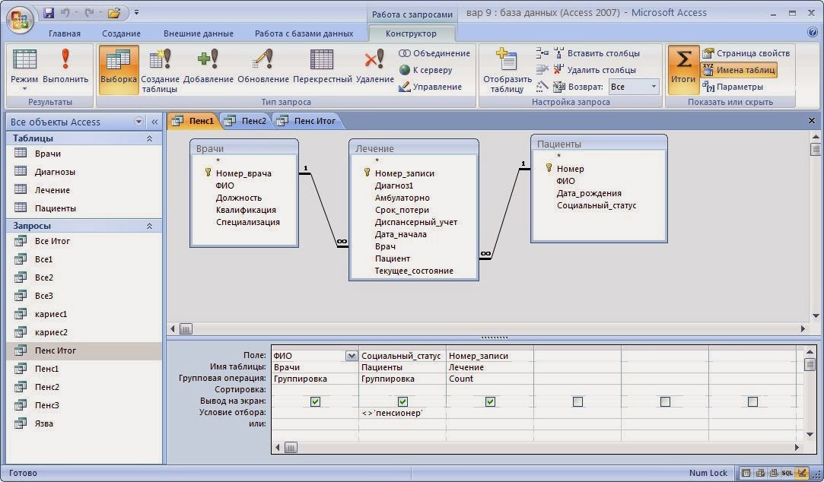The image size is (824, 482).
Task: Click the diagram vertical scrollbar thumb
Action: point(815,149)
